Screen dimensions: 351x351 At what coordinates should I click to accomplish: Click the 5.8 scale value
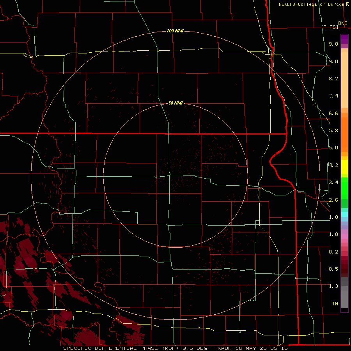click(x=333, y=131)
